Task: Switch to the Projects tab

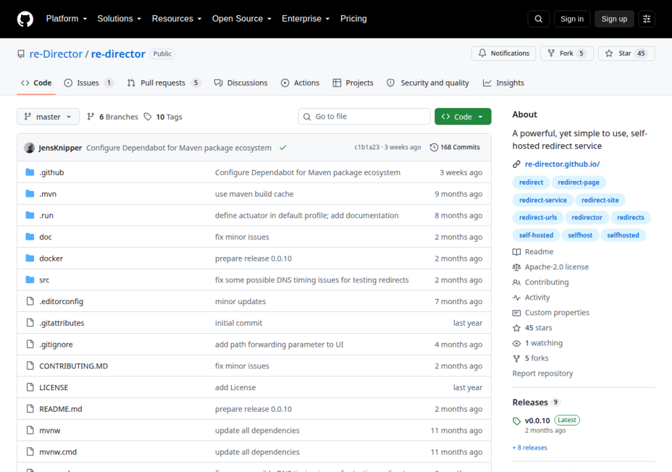Action: [x=353, y=83]
